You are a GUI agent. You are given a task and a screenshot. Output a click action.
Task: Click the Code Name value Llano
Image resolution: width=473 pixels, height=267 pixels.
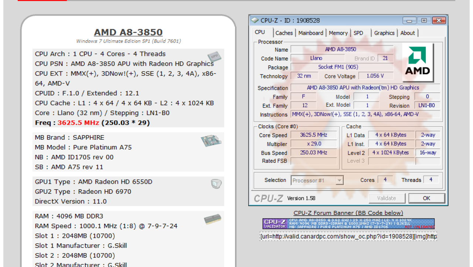(318, 58)
